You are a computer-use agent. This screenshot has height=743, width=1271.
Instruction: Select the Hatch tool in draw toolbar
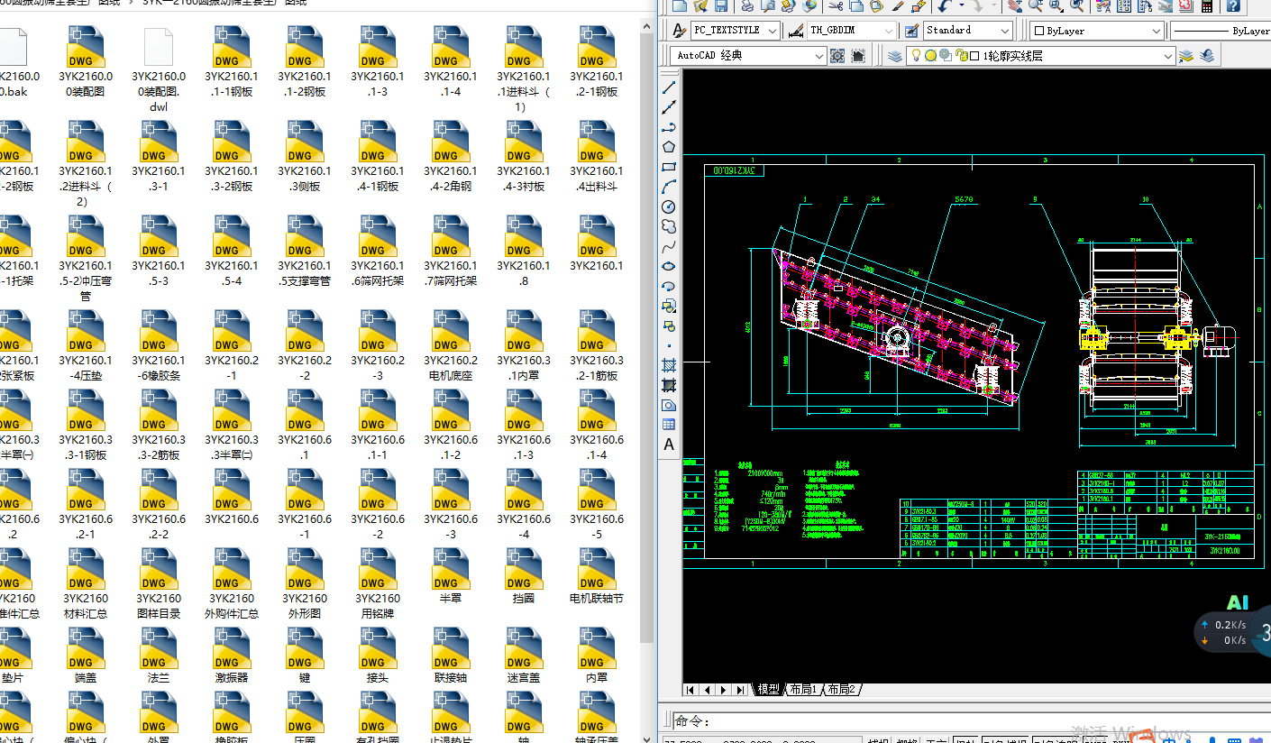coord(669,366)
